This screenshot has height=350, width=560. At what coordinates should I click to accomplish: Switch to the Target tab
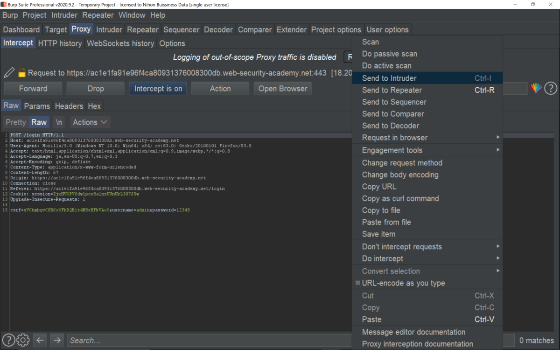point(56,29)
